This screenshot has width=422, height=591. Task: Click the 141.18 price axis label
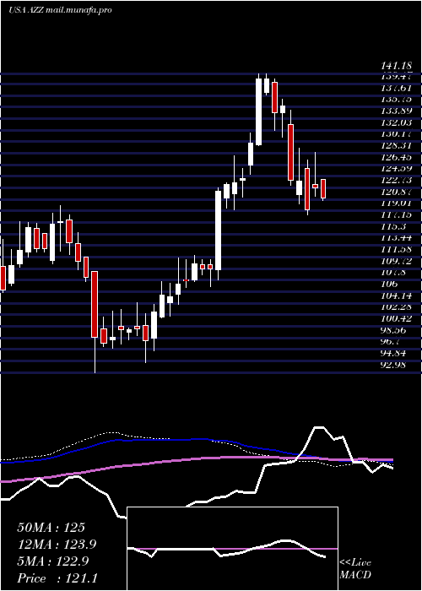395,67
